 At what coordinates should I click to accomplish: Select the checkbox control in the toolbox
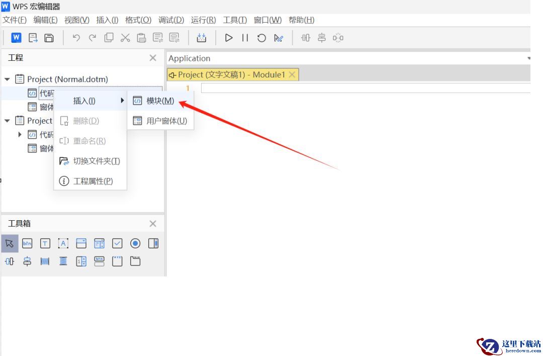point(117,243)
